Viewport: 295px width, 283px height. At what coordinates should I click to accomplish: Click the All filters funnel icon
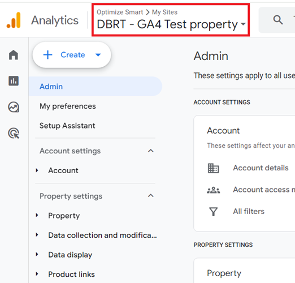(213, 212)
